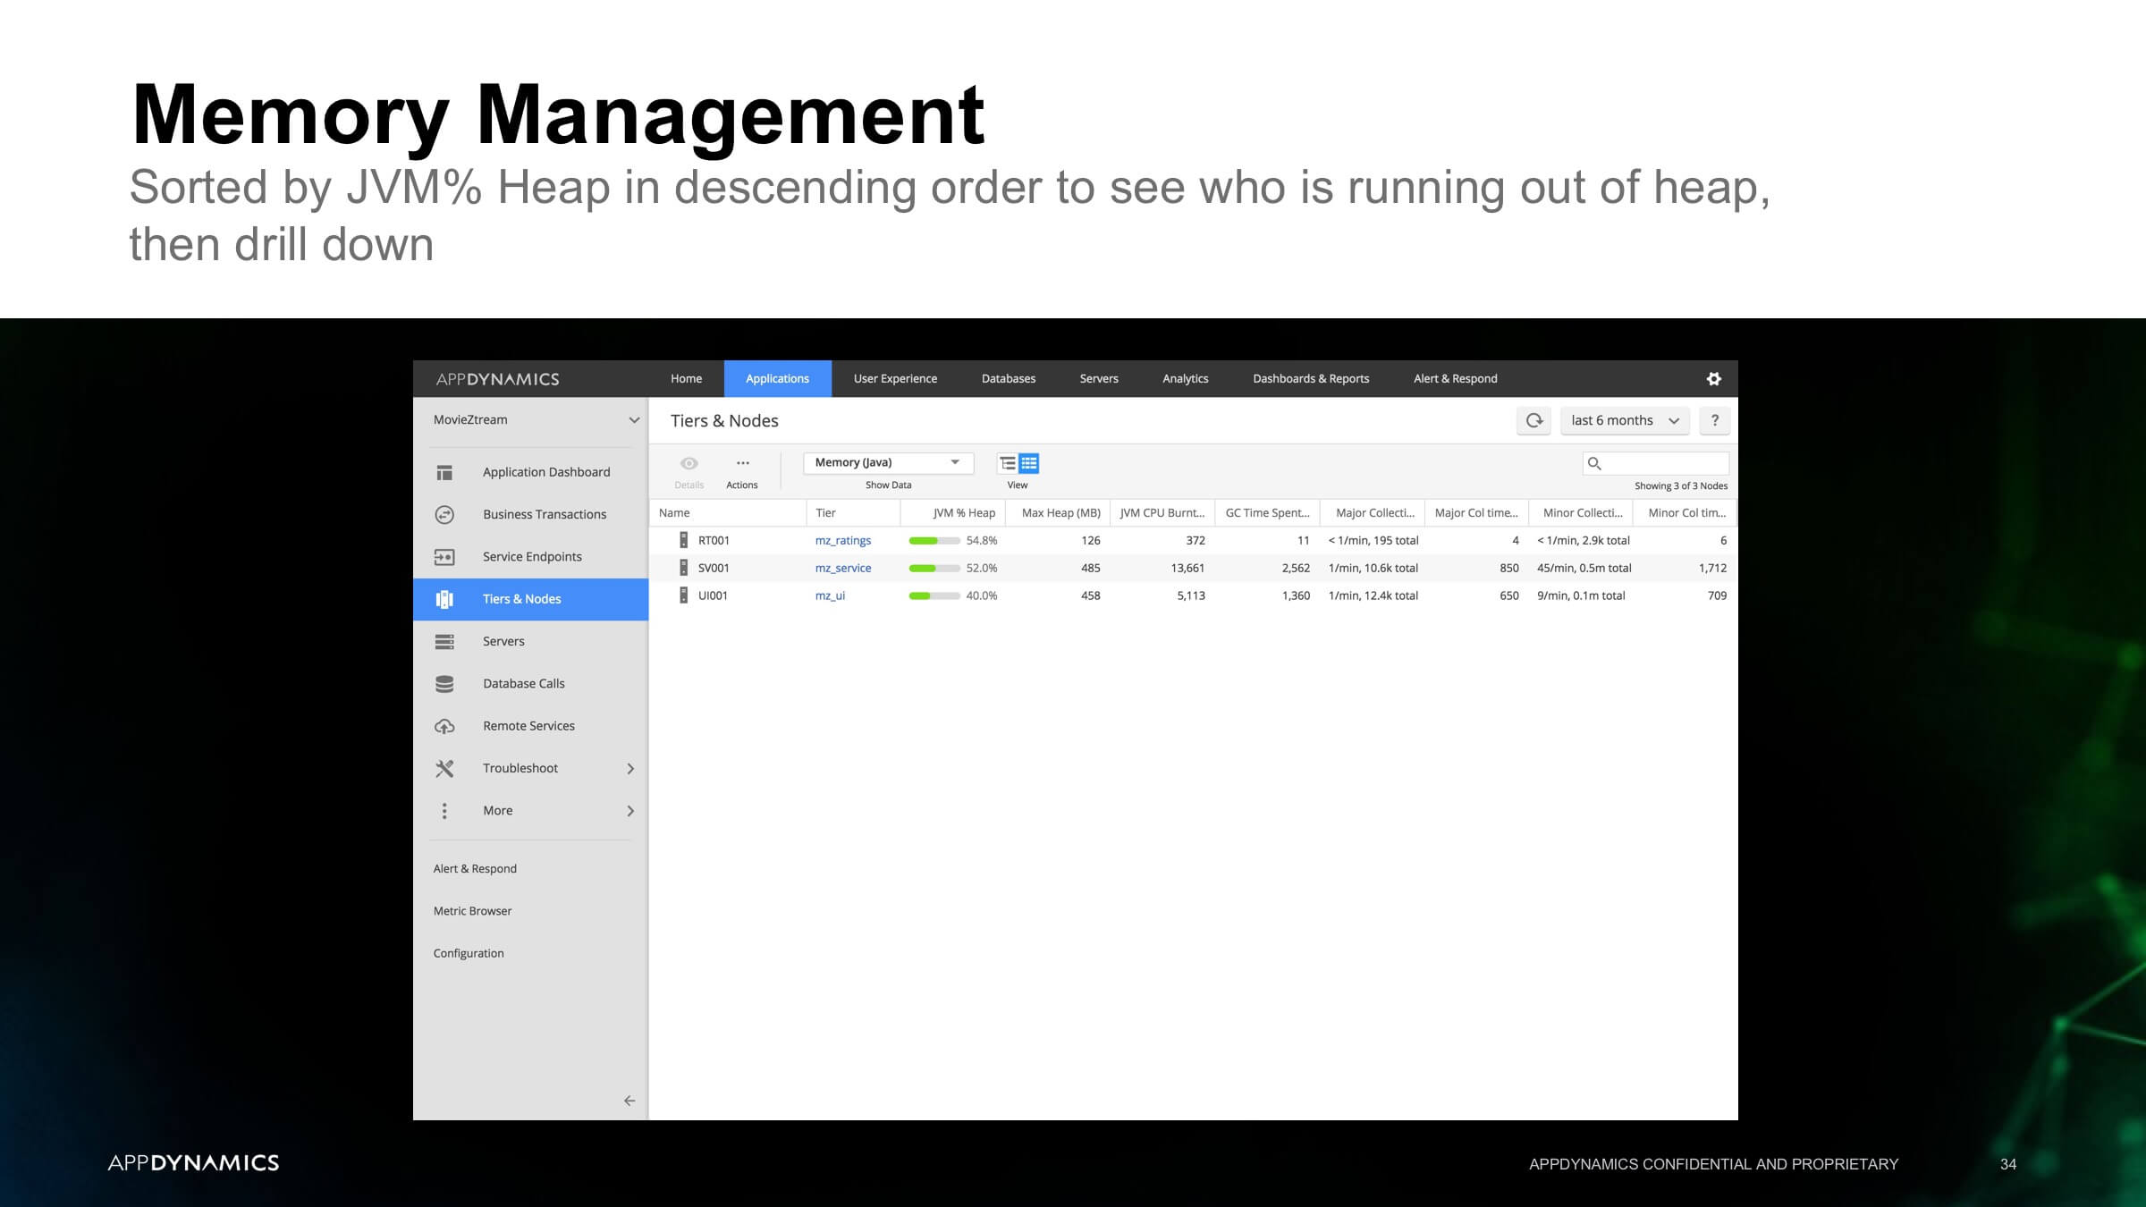Open Alert & Respond in top navigation
The height and width of the screenshot is (1207, 2146).
[x=1456, y=379]
